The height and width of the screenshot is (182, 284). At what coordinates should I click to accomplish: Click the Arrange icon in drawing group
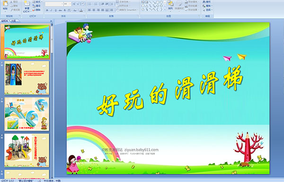click(x=170, y=5)
